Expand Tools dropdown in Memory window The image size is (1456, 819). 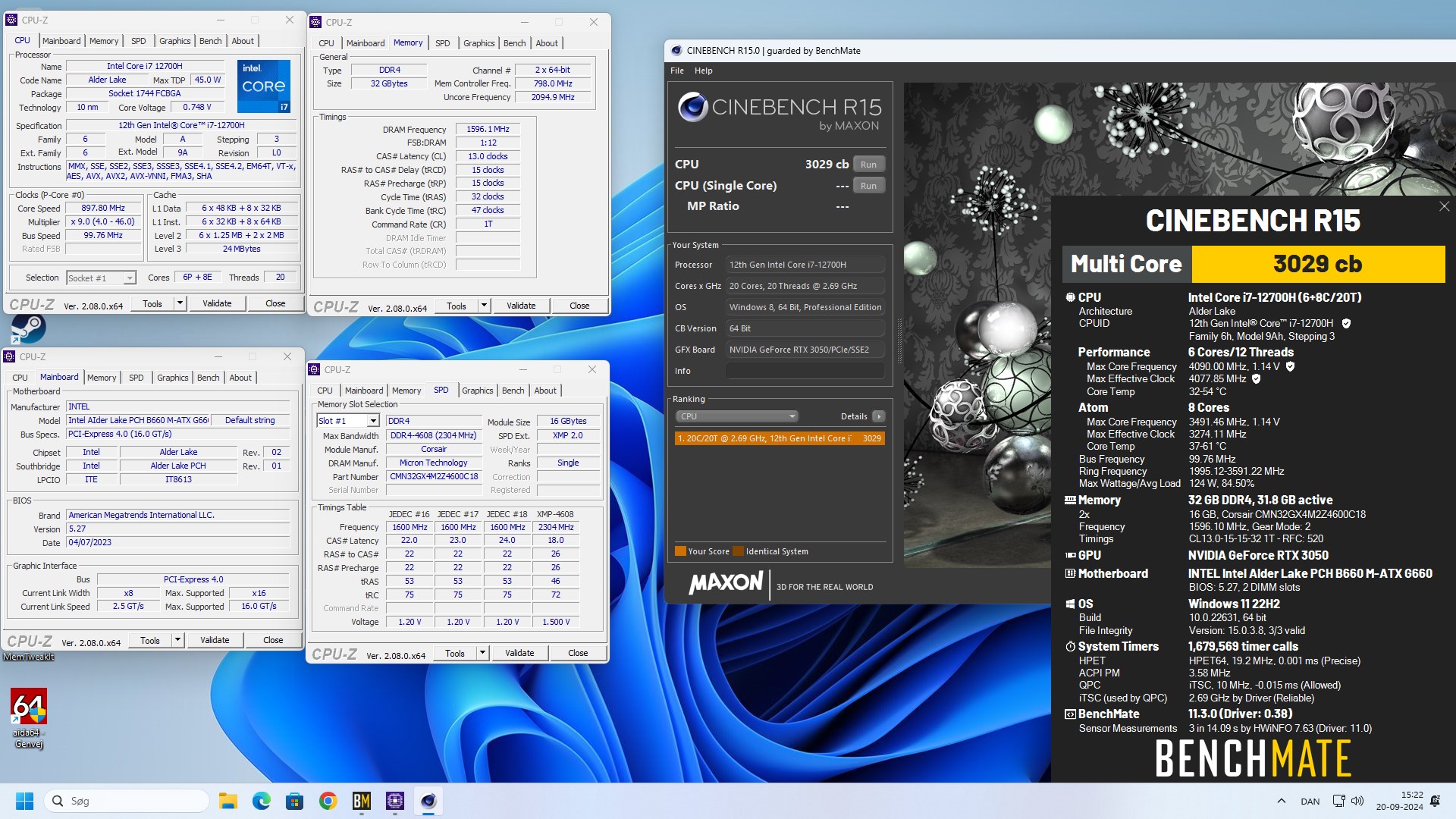pyautogui.click(x=484, y=306)
